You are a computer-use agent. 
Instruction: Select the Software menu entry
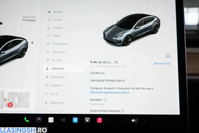coord(63,69)
